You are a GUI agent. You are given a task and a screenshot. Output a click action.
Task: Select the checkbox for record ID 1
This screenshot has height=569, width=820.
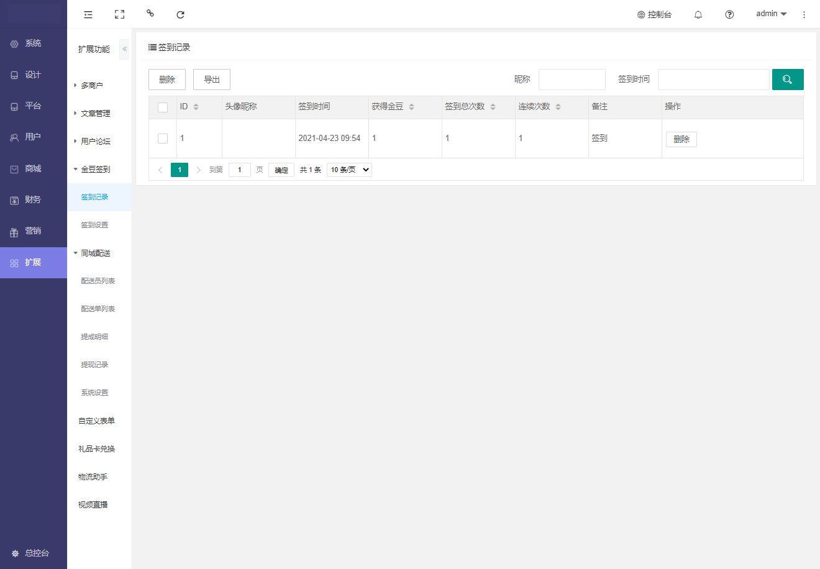[x=163, y=139]
